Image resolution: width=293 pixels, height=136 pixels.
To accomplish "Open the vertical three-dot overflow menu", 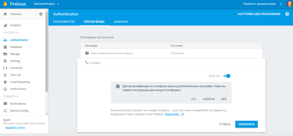I will [281, 4].
